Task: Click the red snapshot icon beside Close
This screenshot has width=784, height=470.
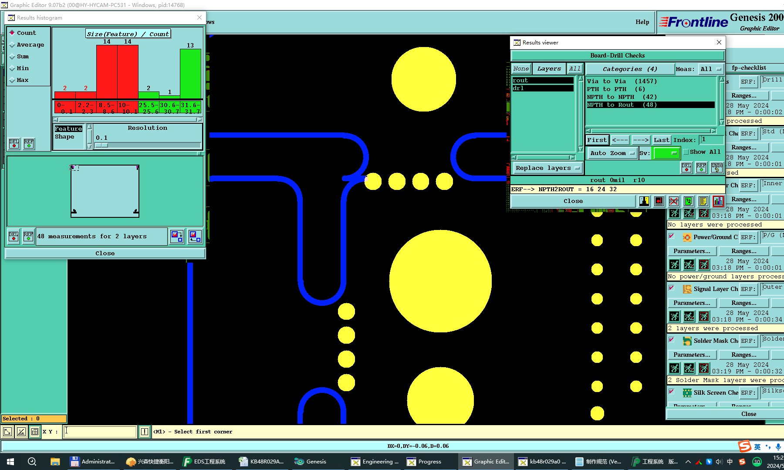Action: click(659, 201)
